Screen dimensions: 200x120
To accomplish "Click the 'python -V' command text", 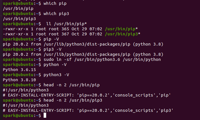I will [x=55, y=65].
